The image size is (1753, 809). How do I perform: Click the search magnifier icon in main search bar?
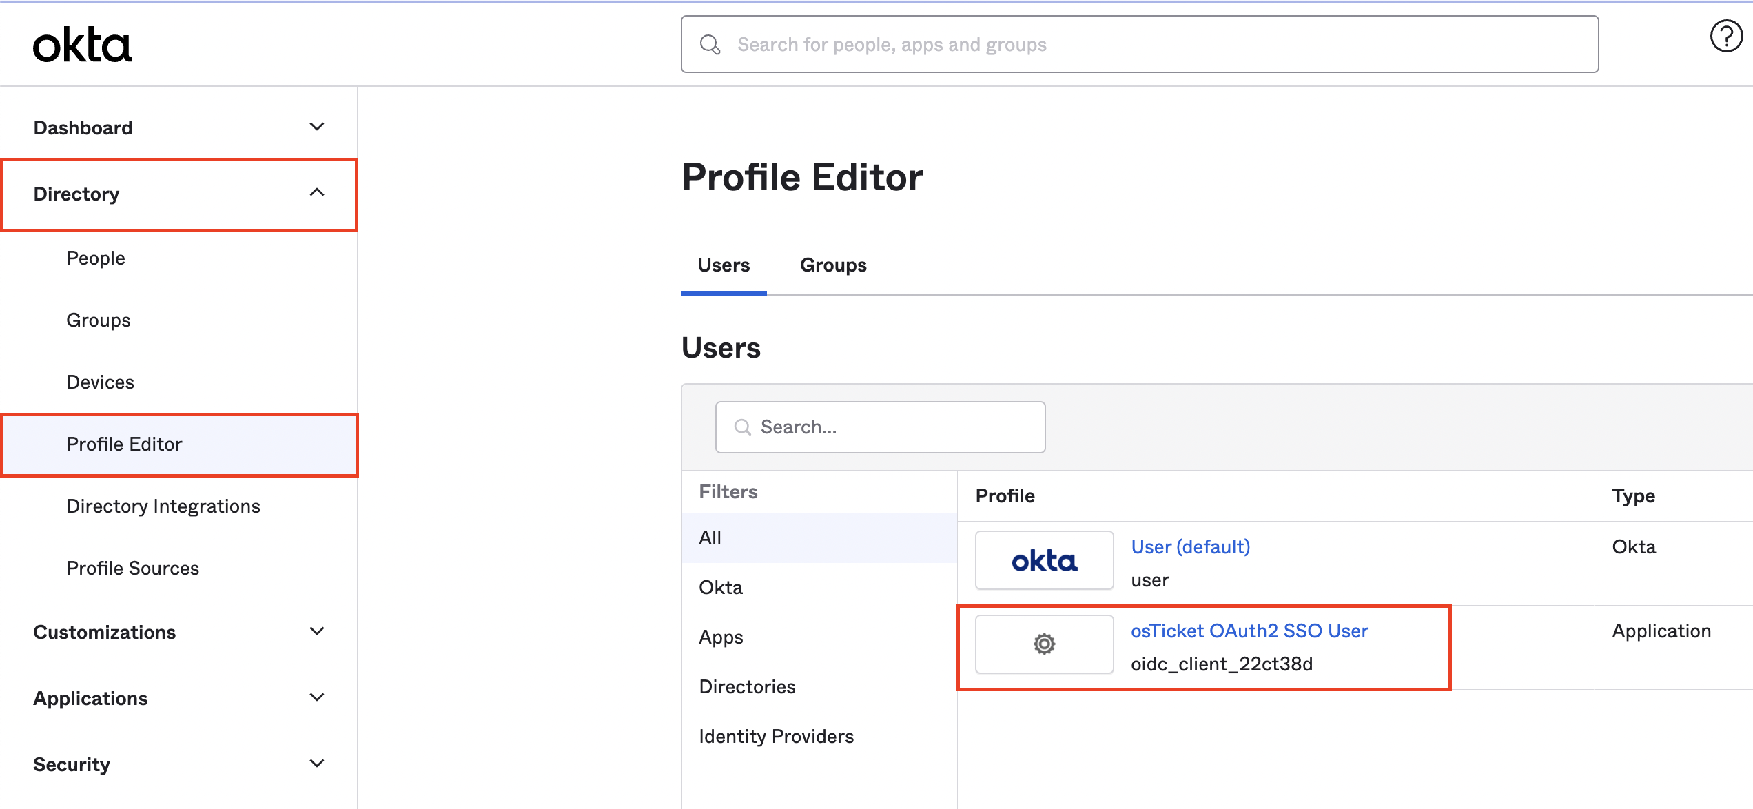point(710,45)
